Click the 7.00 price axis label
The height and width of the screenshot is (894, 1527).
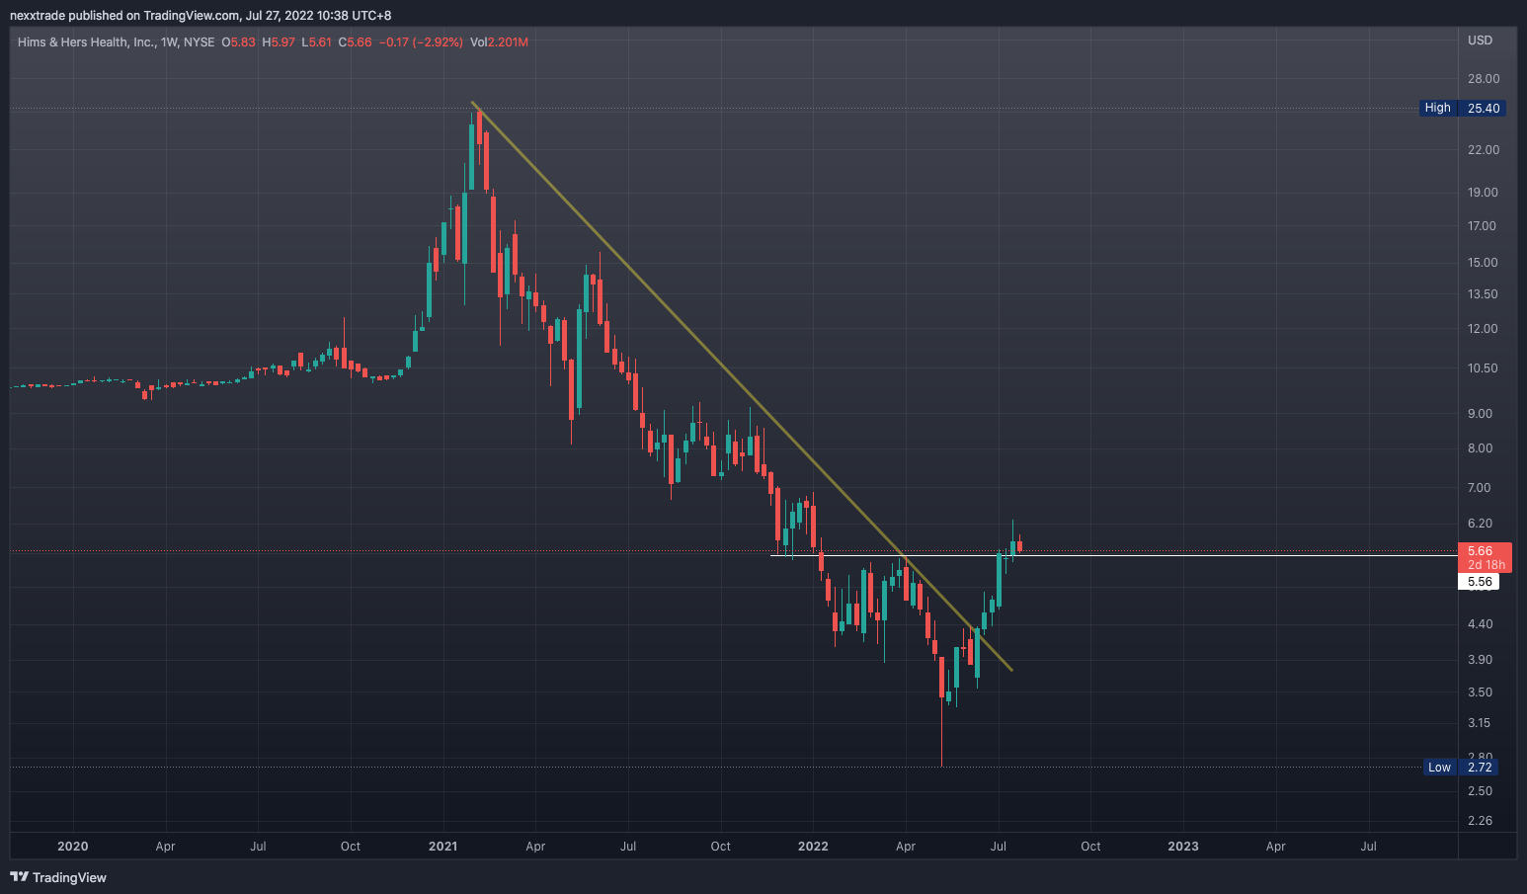[x=1480, y=488]
